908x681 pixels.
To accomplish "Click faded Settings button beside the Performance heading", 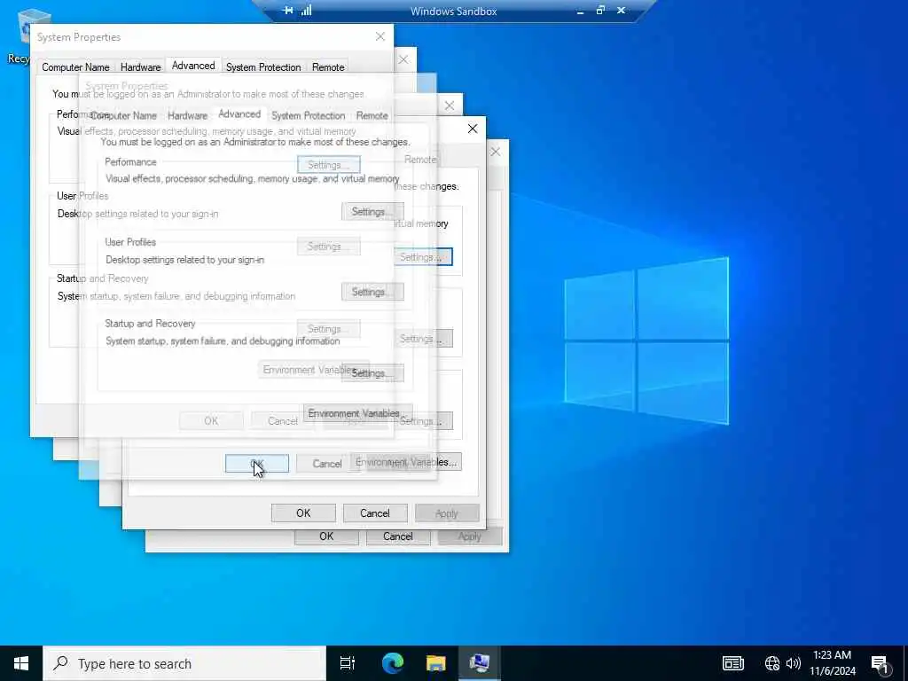I will [328, 165].
